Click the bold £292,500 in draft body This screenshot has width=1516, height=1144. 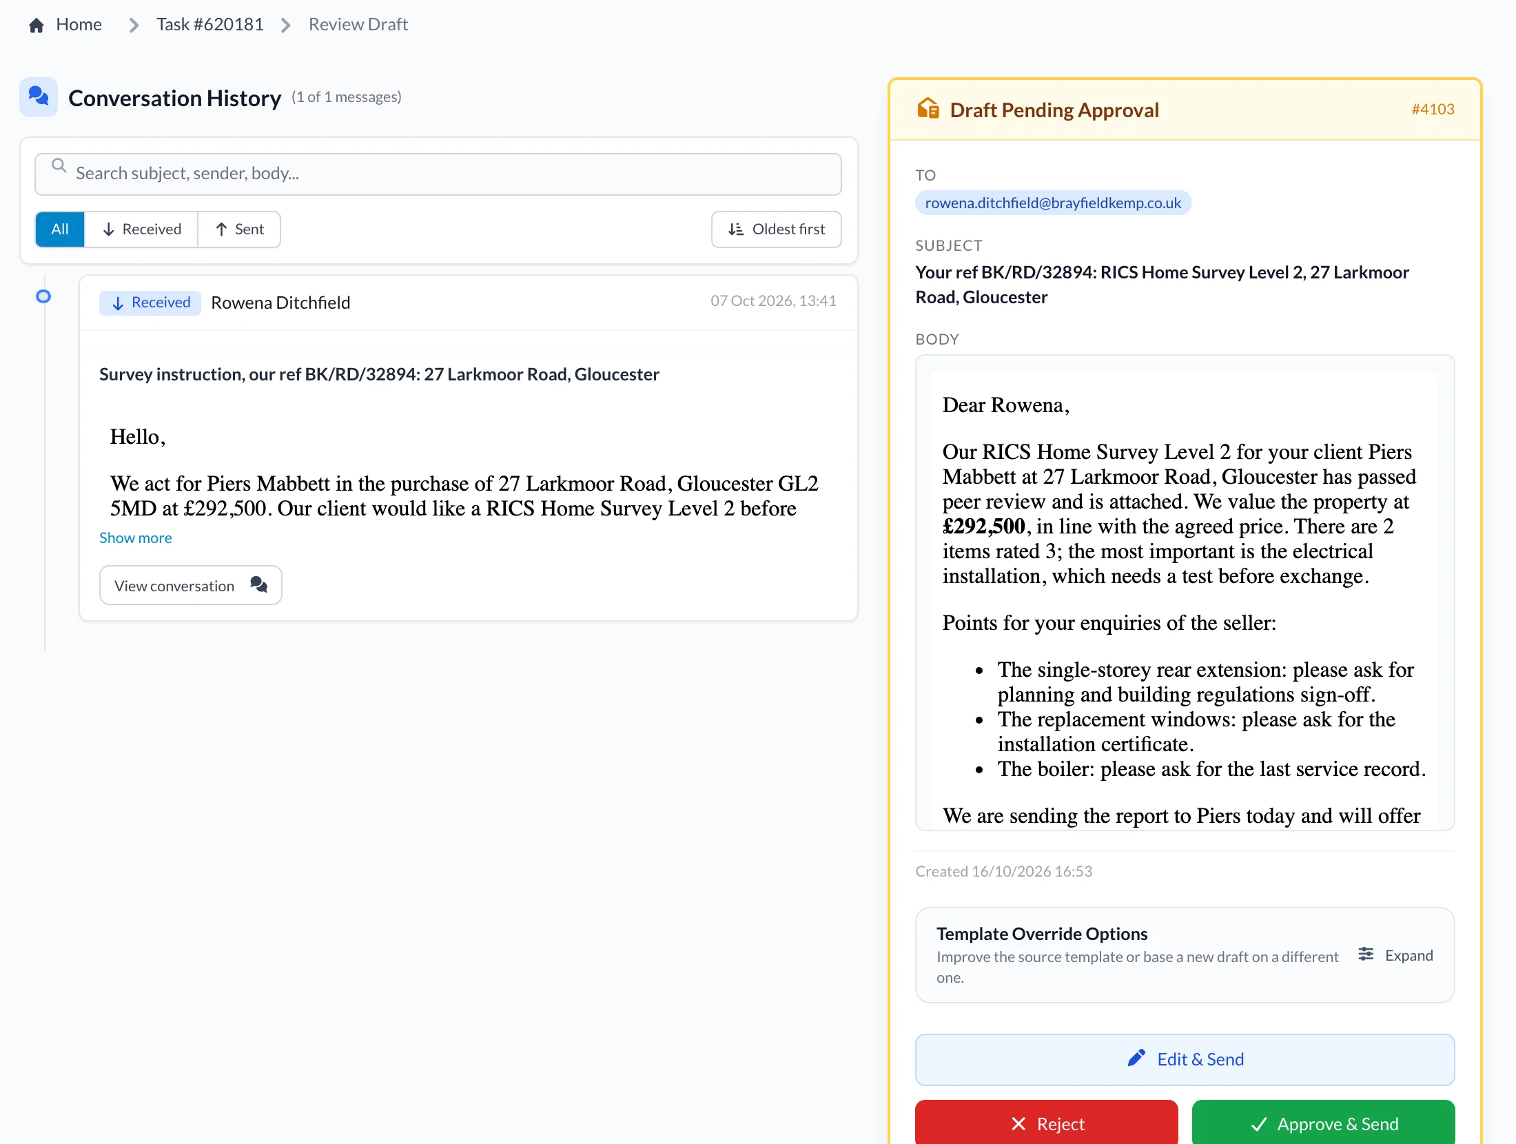pyautogui.click(x=983, y=527)
